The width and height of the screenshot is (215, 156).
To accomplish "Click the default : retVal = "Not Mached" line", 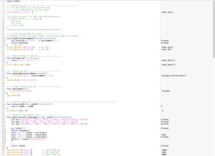I will [x=28, y=139].
